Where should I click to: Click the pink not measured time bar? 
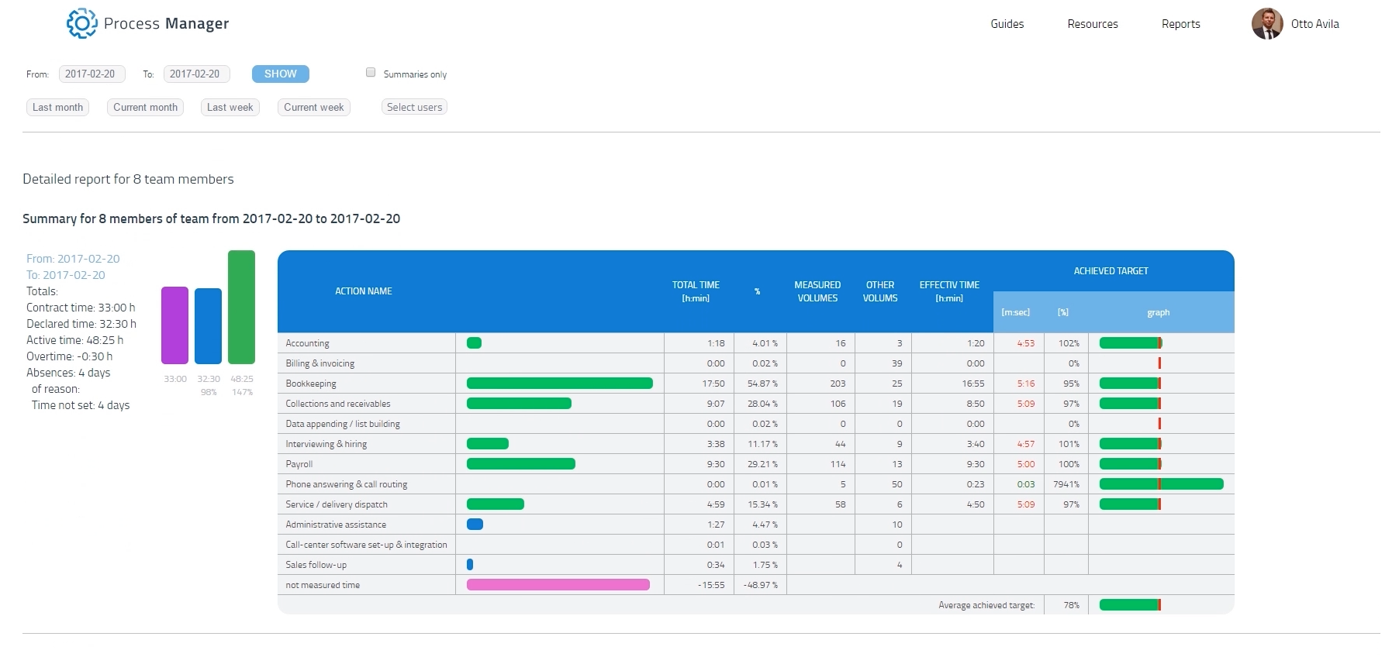(x=558, y=585)
